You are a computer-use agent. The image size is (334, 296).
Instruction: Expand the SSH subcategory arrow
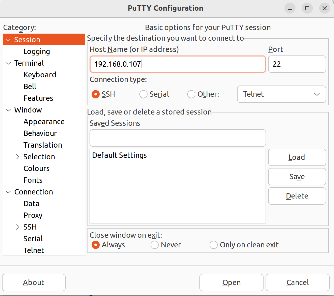[18, 227]
